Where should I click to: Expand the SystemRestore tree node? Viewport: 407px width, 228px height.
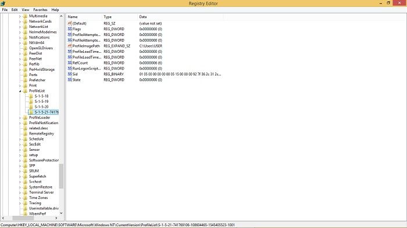coord(20,187)
